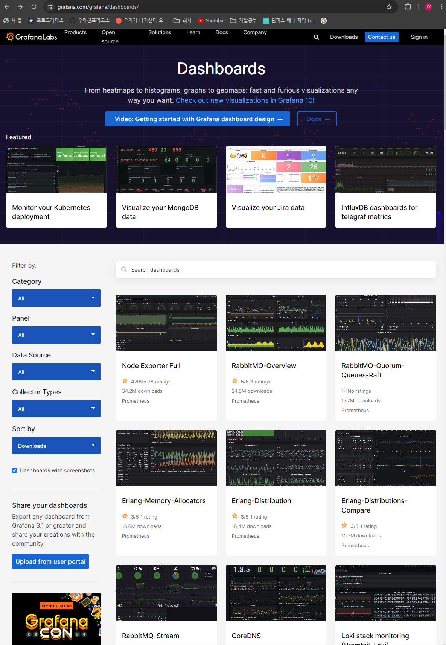Open RabbitMQ-Stream dashboard title
Image resolution: width=446 pixels, height=645 pixels.
151,636
